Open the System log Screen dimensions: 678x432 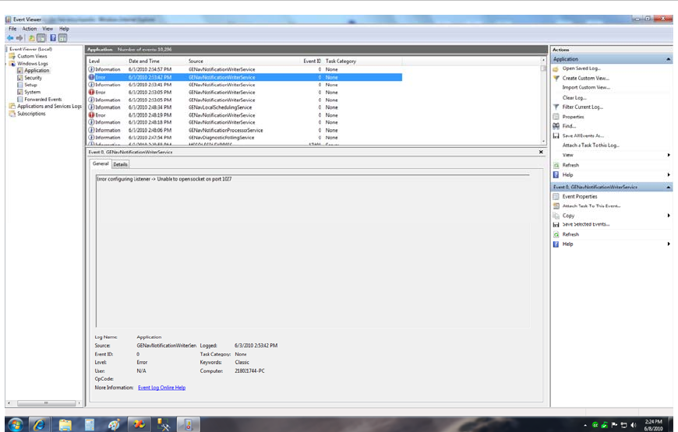(32, 92)
